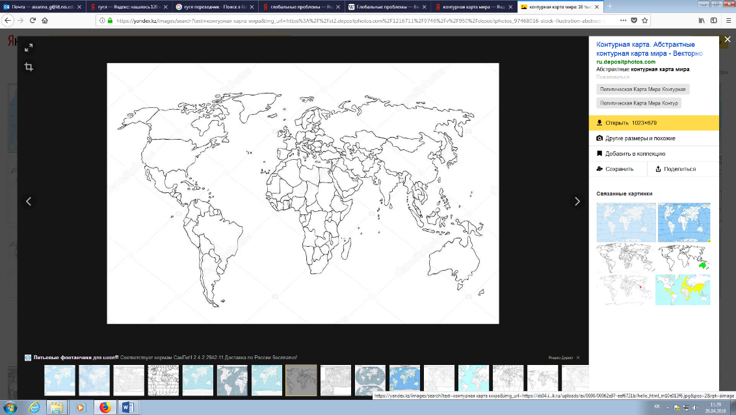Open Windows Start menu
Image resolution: width=736 pixels, height=415 pixels.
pos(10,407)
